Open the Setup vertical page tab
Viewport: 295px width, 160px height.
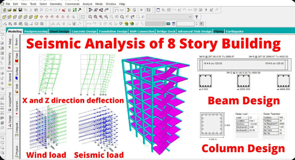[10, 43]
